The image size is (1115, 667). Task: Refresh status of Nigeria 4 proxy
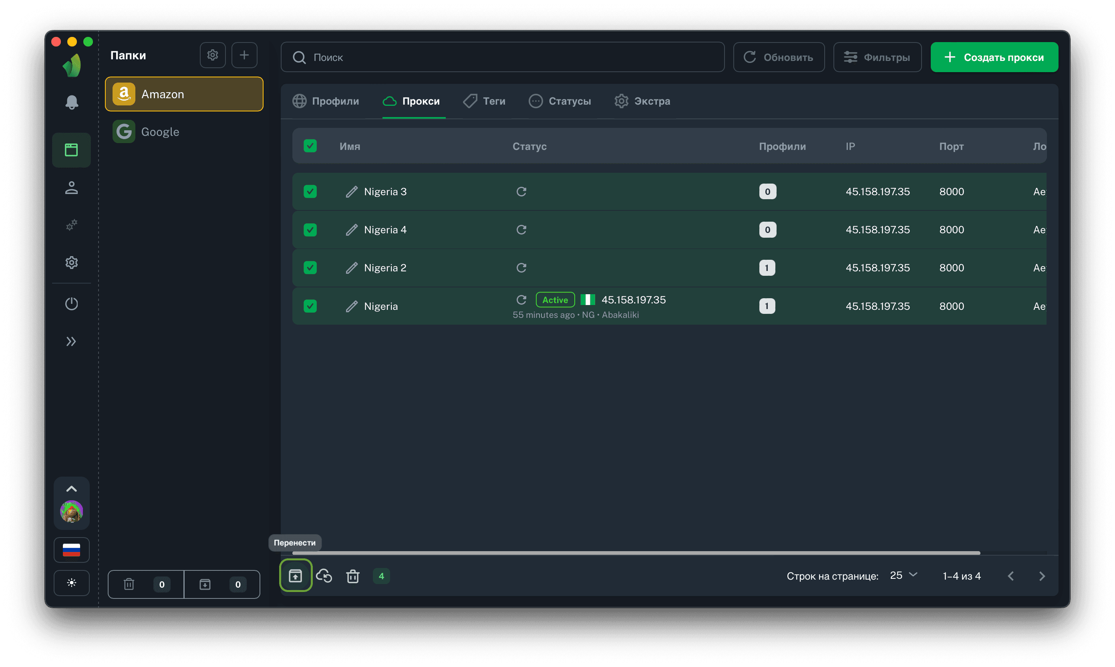(521, 230)
